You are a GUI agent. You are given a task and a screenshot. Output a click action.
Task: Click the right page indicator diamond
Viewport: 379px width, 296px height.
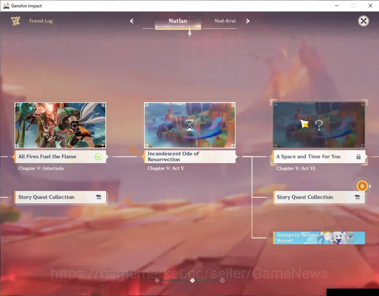[x=222, y=280]
